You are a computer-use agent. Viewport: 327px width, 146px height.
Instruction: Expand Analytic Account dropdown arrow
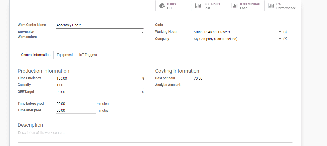[x=280, y=85]
